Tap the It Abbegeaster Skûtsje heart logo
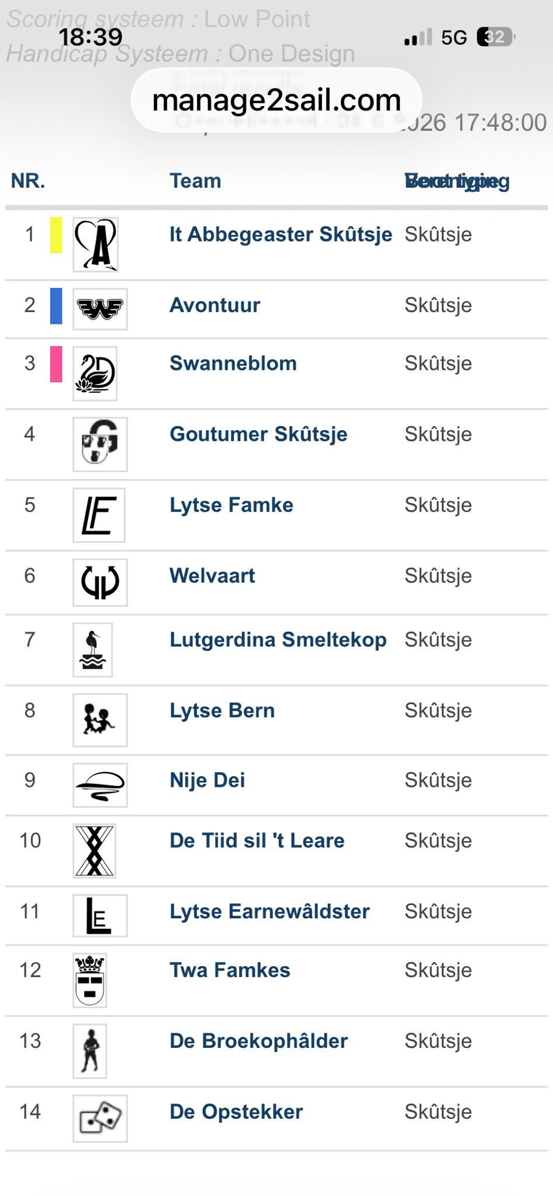The height and width of the screenshot is (1197, 553). click(x=95, y=244)
